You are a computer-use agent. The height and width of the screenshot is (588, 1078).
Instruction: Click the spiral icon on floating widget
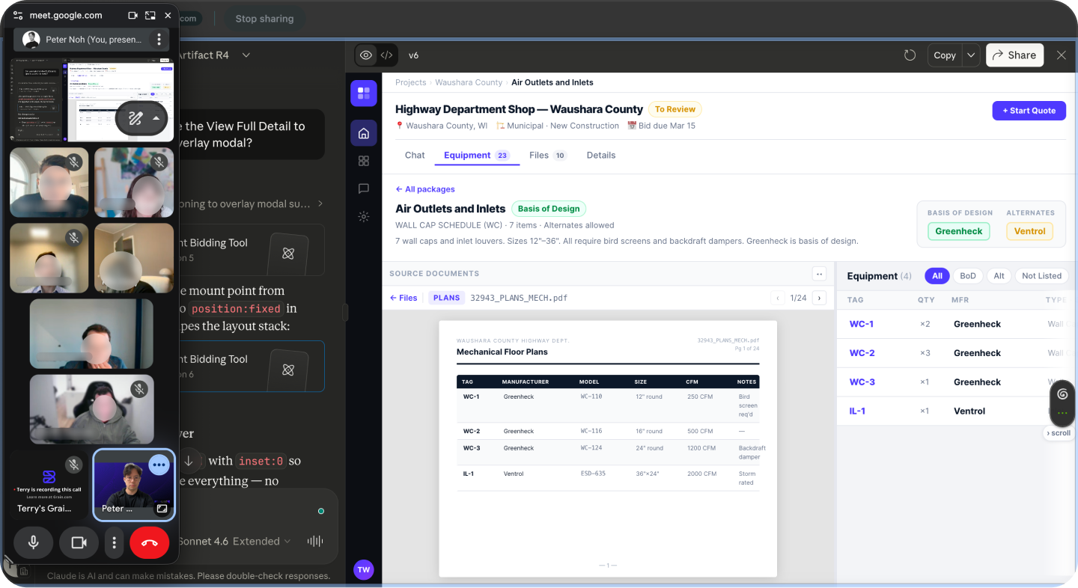[1062, 393]
